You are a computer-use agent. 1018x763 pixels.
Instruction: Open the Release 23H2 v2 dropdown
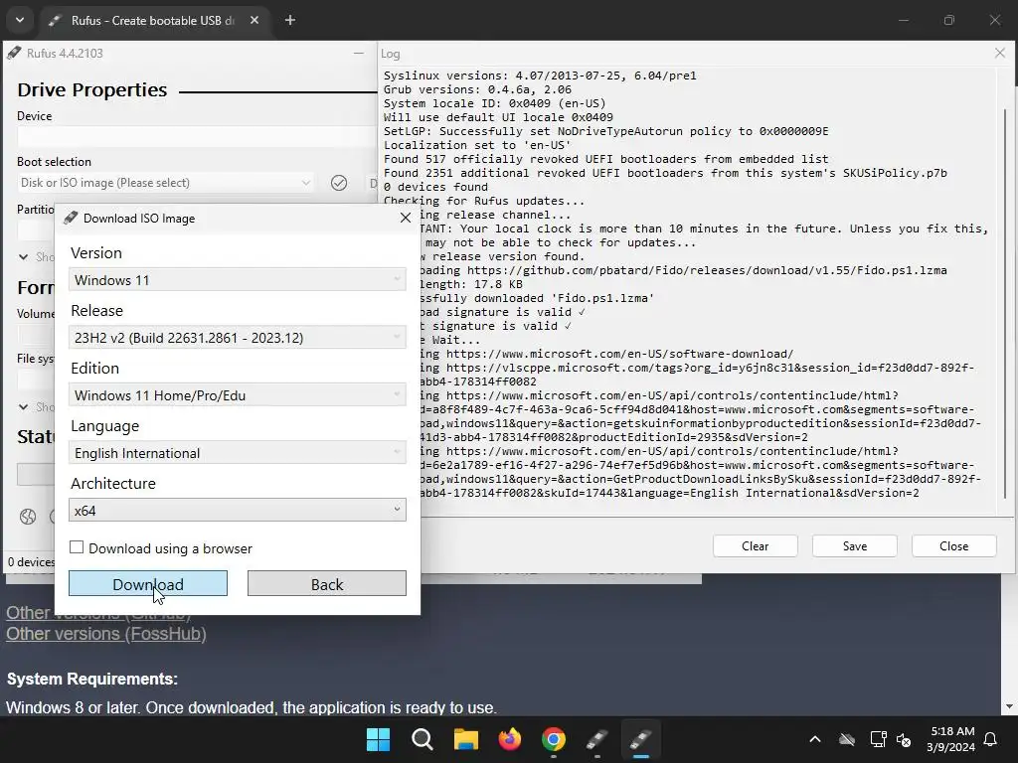click(238, 338)
